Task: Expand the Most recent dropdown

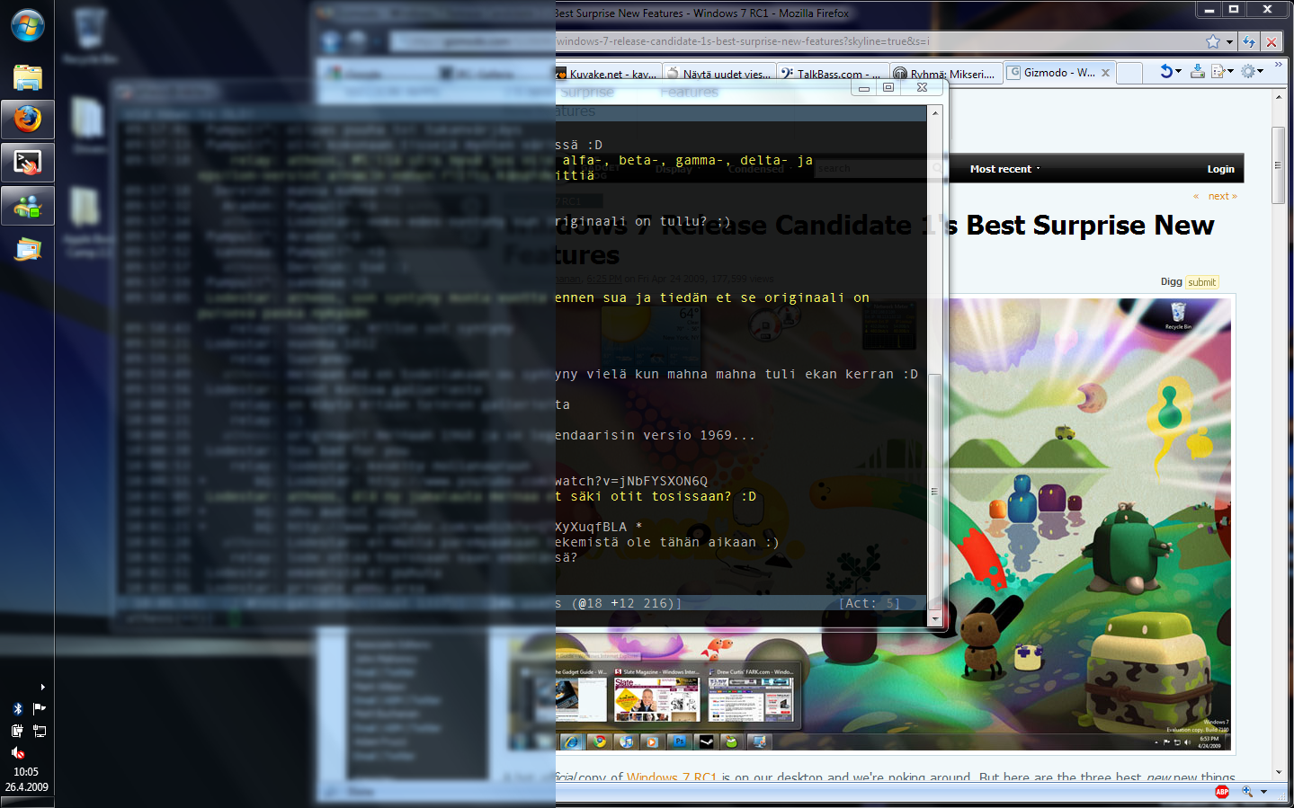Action: point(1004,169)
